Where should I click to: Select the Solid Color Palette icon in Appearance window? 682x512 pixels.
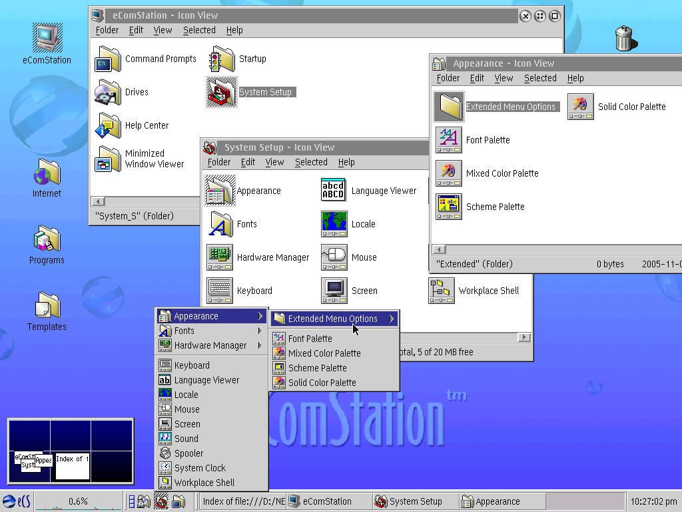(x=581, y=107)
